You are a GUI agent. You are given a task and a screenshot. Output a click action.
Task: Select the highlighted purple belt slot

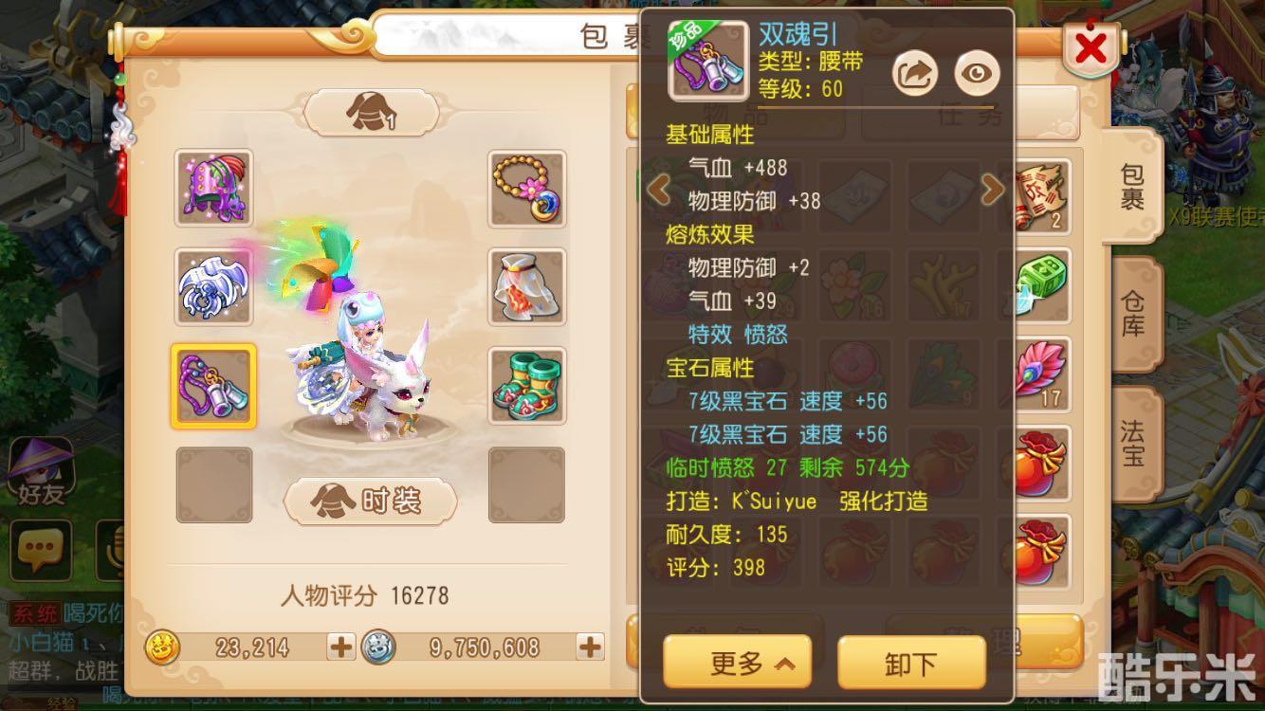tap(213, 386)
